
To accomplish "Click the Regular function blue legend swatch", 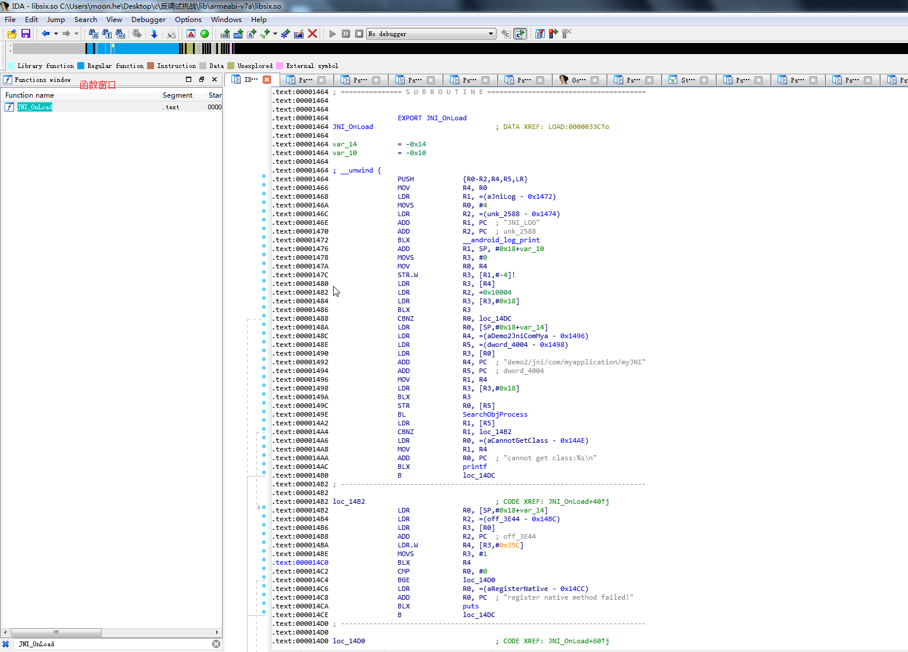I will [81, 66].
